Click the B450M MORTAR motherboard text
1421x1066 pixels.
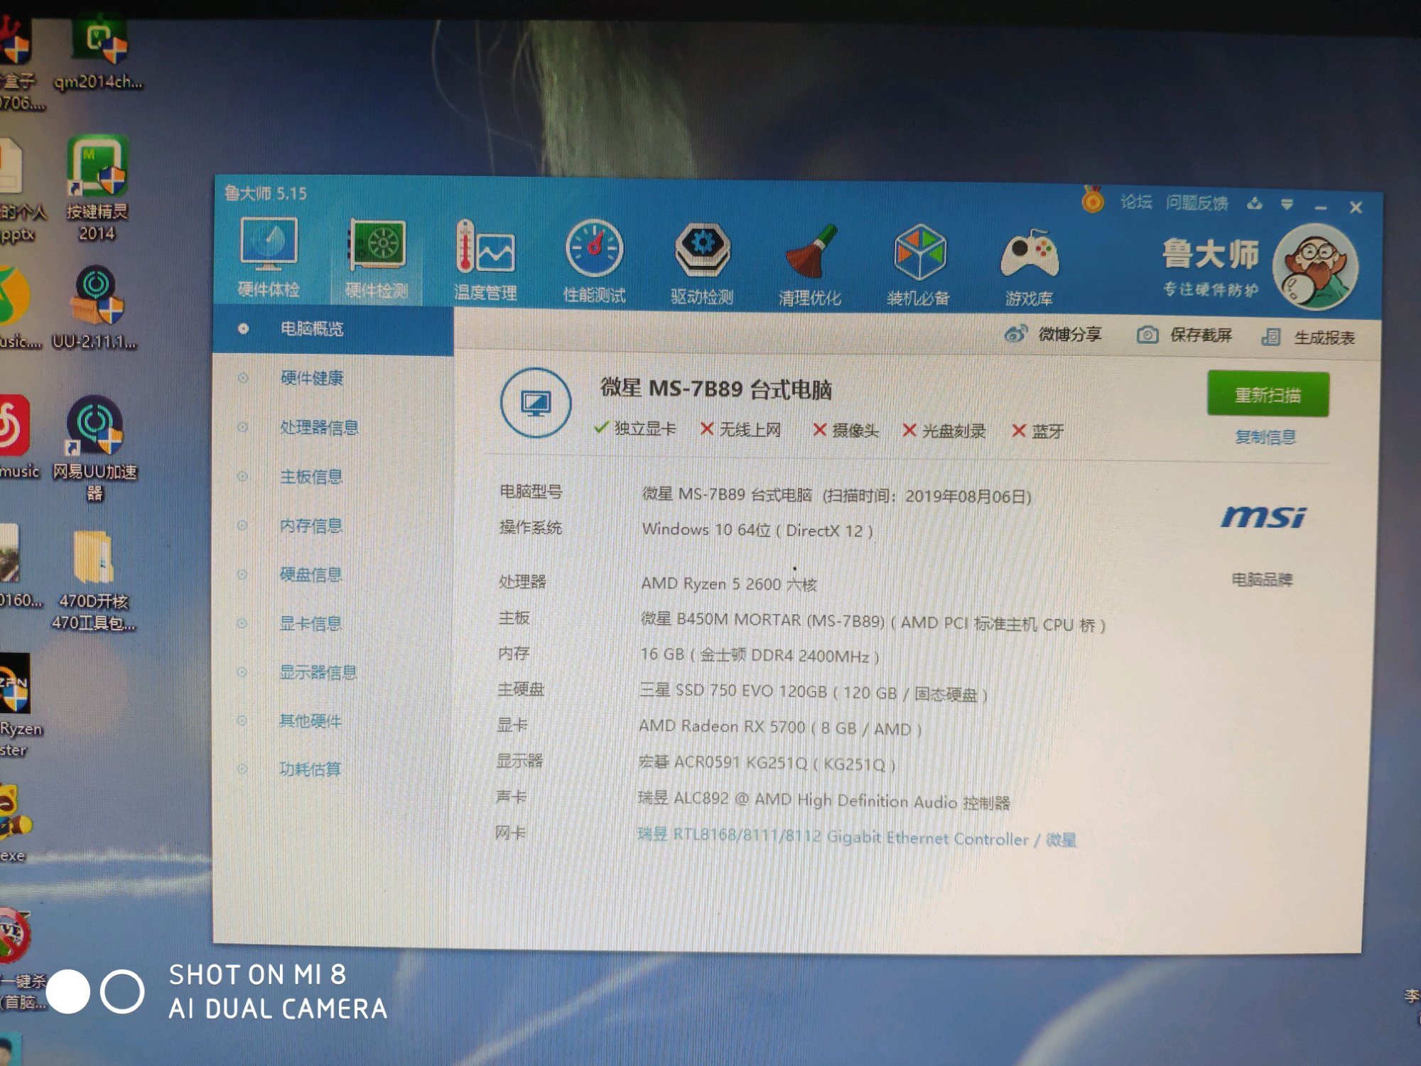[x=873, y=622]
